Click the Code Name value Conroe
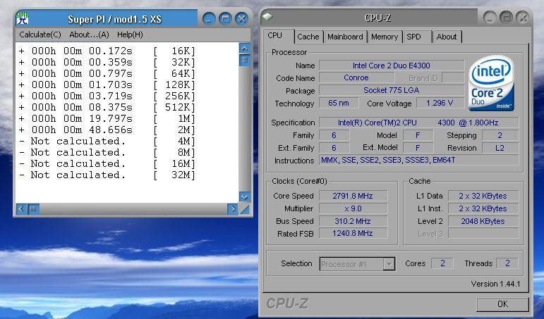Viewport: 544px width, 319px height. [x=356, y=78]
